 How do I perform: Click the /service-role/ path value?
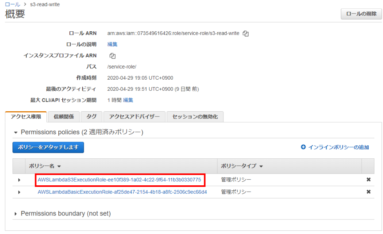point(121,67)
